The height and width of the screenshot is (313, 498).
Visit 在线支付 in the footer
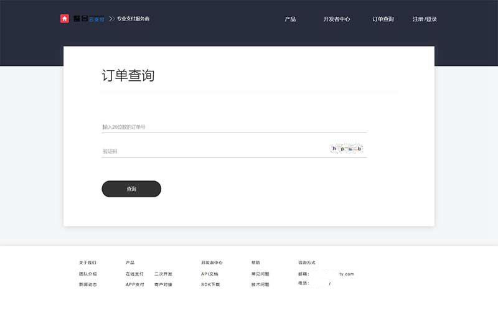(x=134, y=274)
